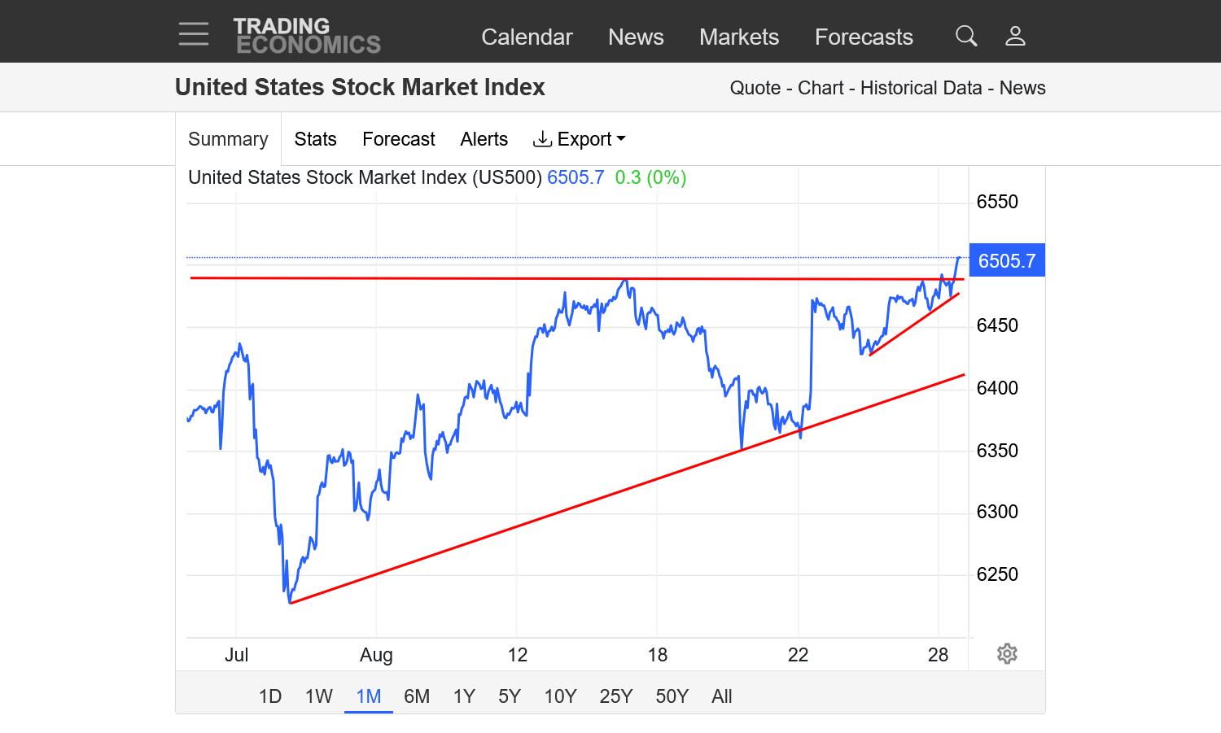Select the All time range
The width and height of the screenshot is (1221, 733).
click(x=721, y=696)
